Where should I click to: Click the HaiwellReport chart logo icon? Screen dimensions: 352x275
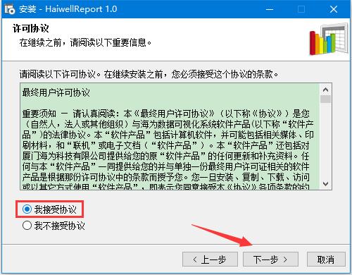[329, 39]
